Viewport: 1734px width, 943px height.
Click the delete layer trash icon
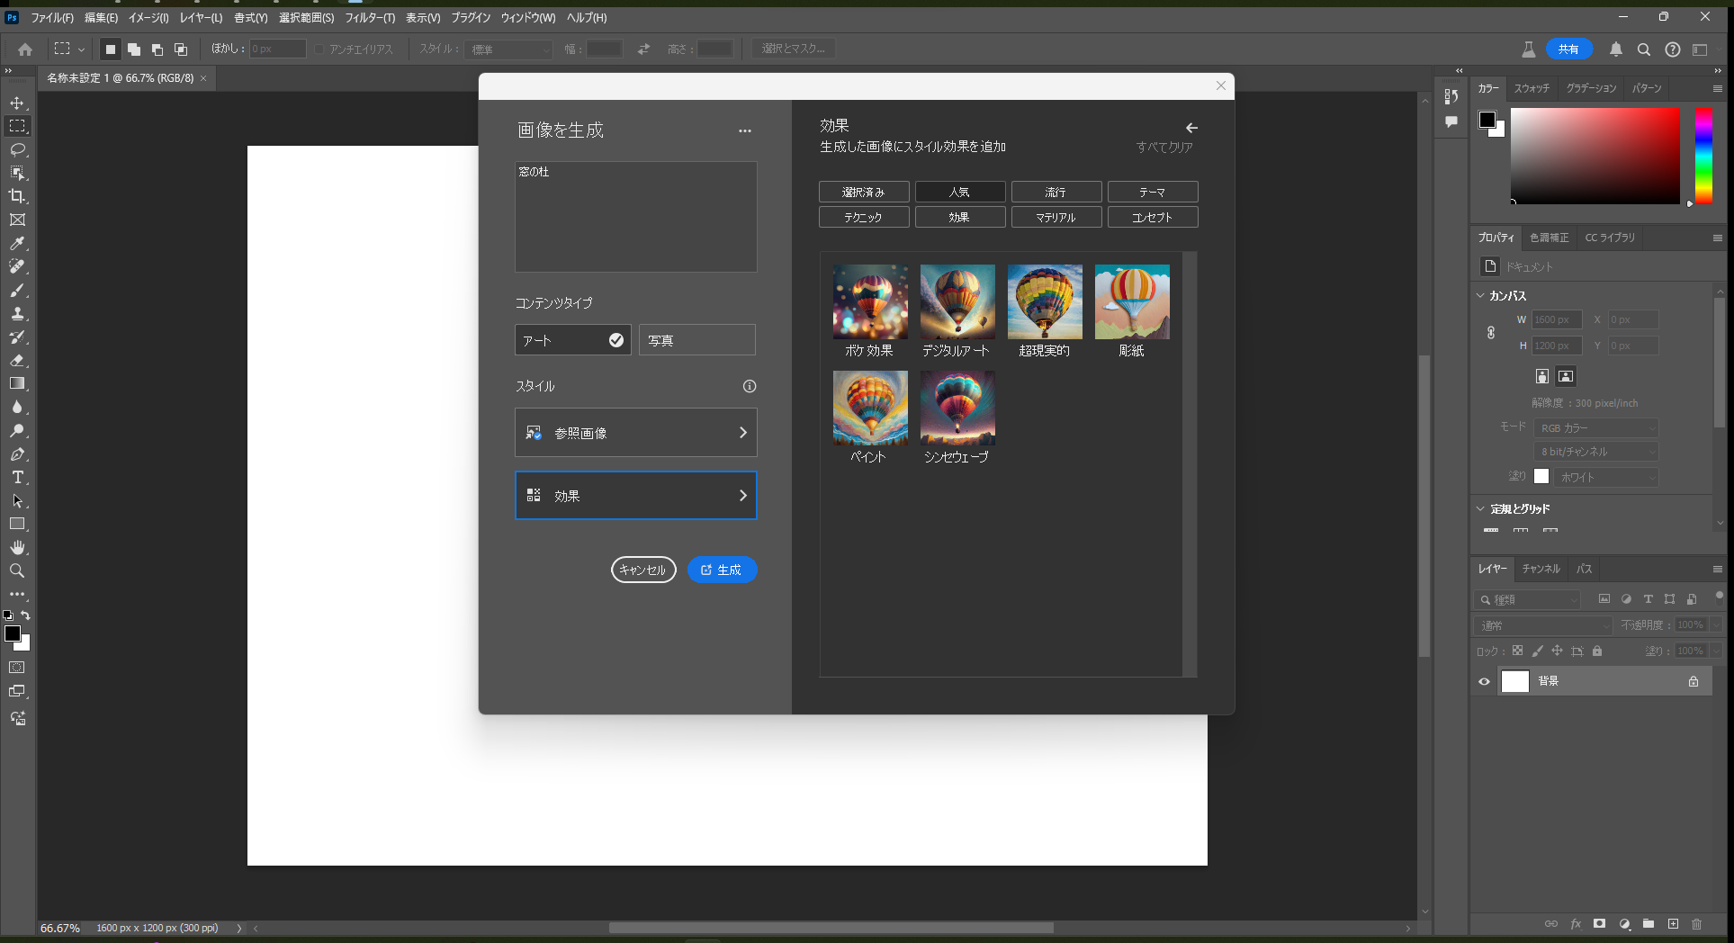[x=1696, y=924]
